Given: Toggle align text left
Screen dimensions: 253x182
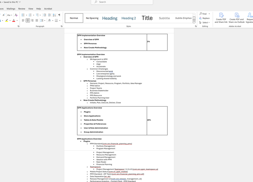Looking at the screenshot, I should (23, 20).
